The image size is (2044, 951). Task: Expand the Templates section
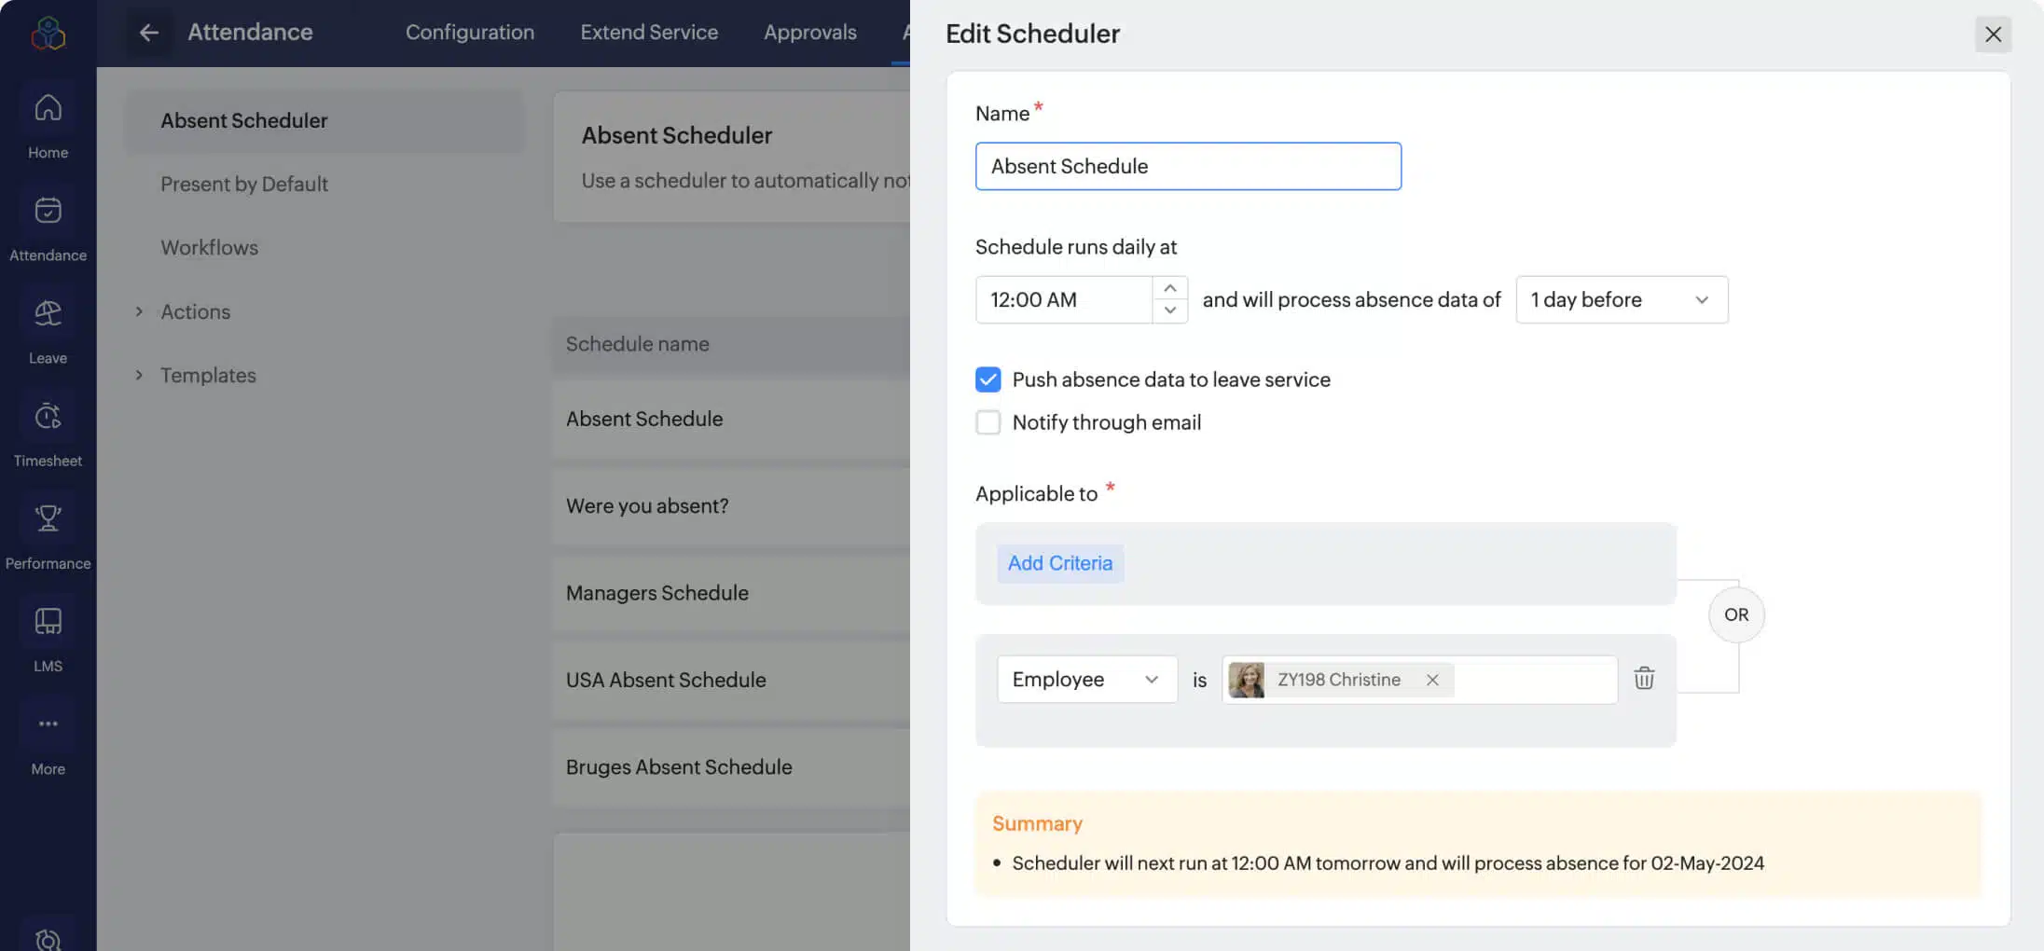(208, 375)
